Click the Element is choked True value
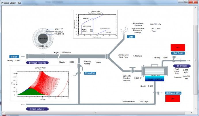The width and height of the screenshot is (199, 116). (x=153, y=31)
